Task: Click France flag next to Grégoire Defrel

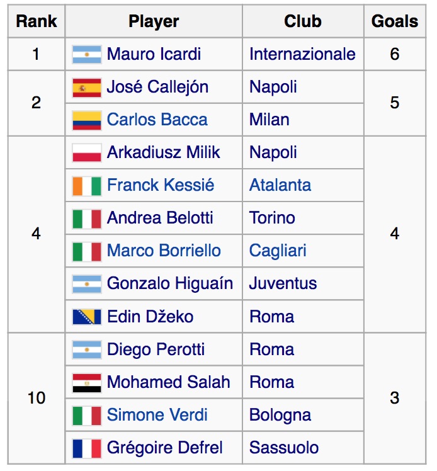Action: [87, 448]
